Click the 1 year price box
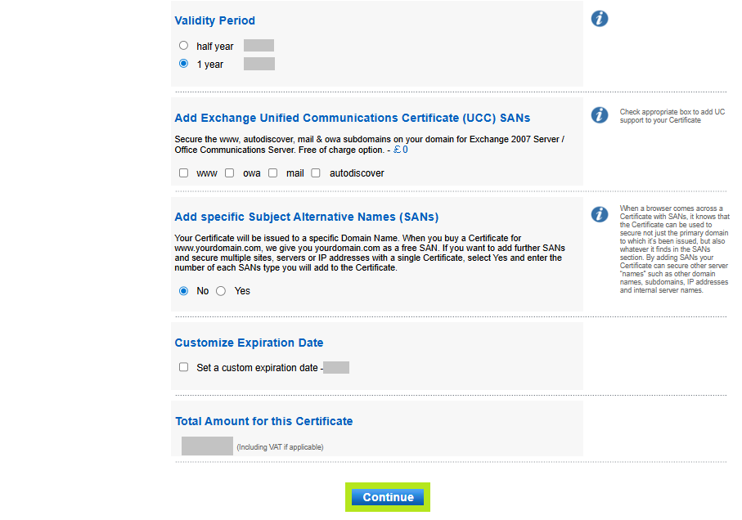The height and width of the screenshot is (520, 742). pos(259,63)
